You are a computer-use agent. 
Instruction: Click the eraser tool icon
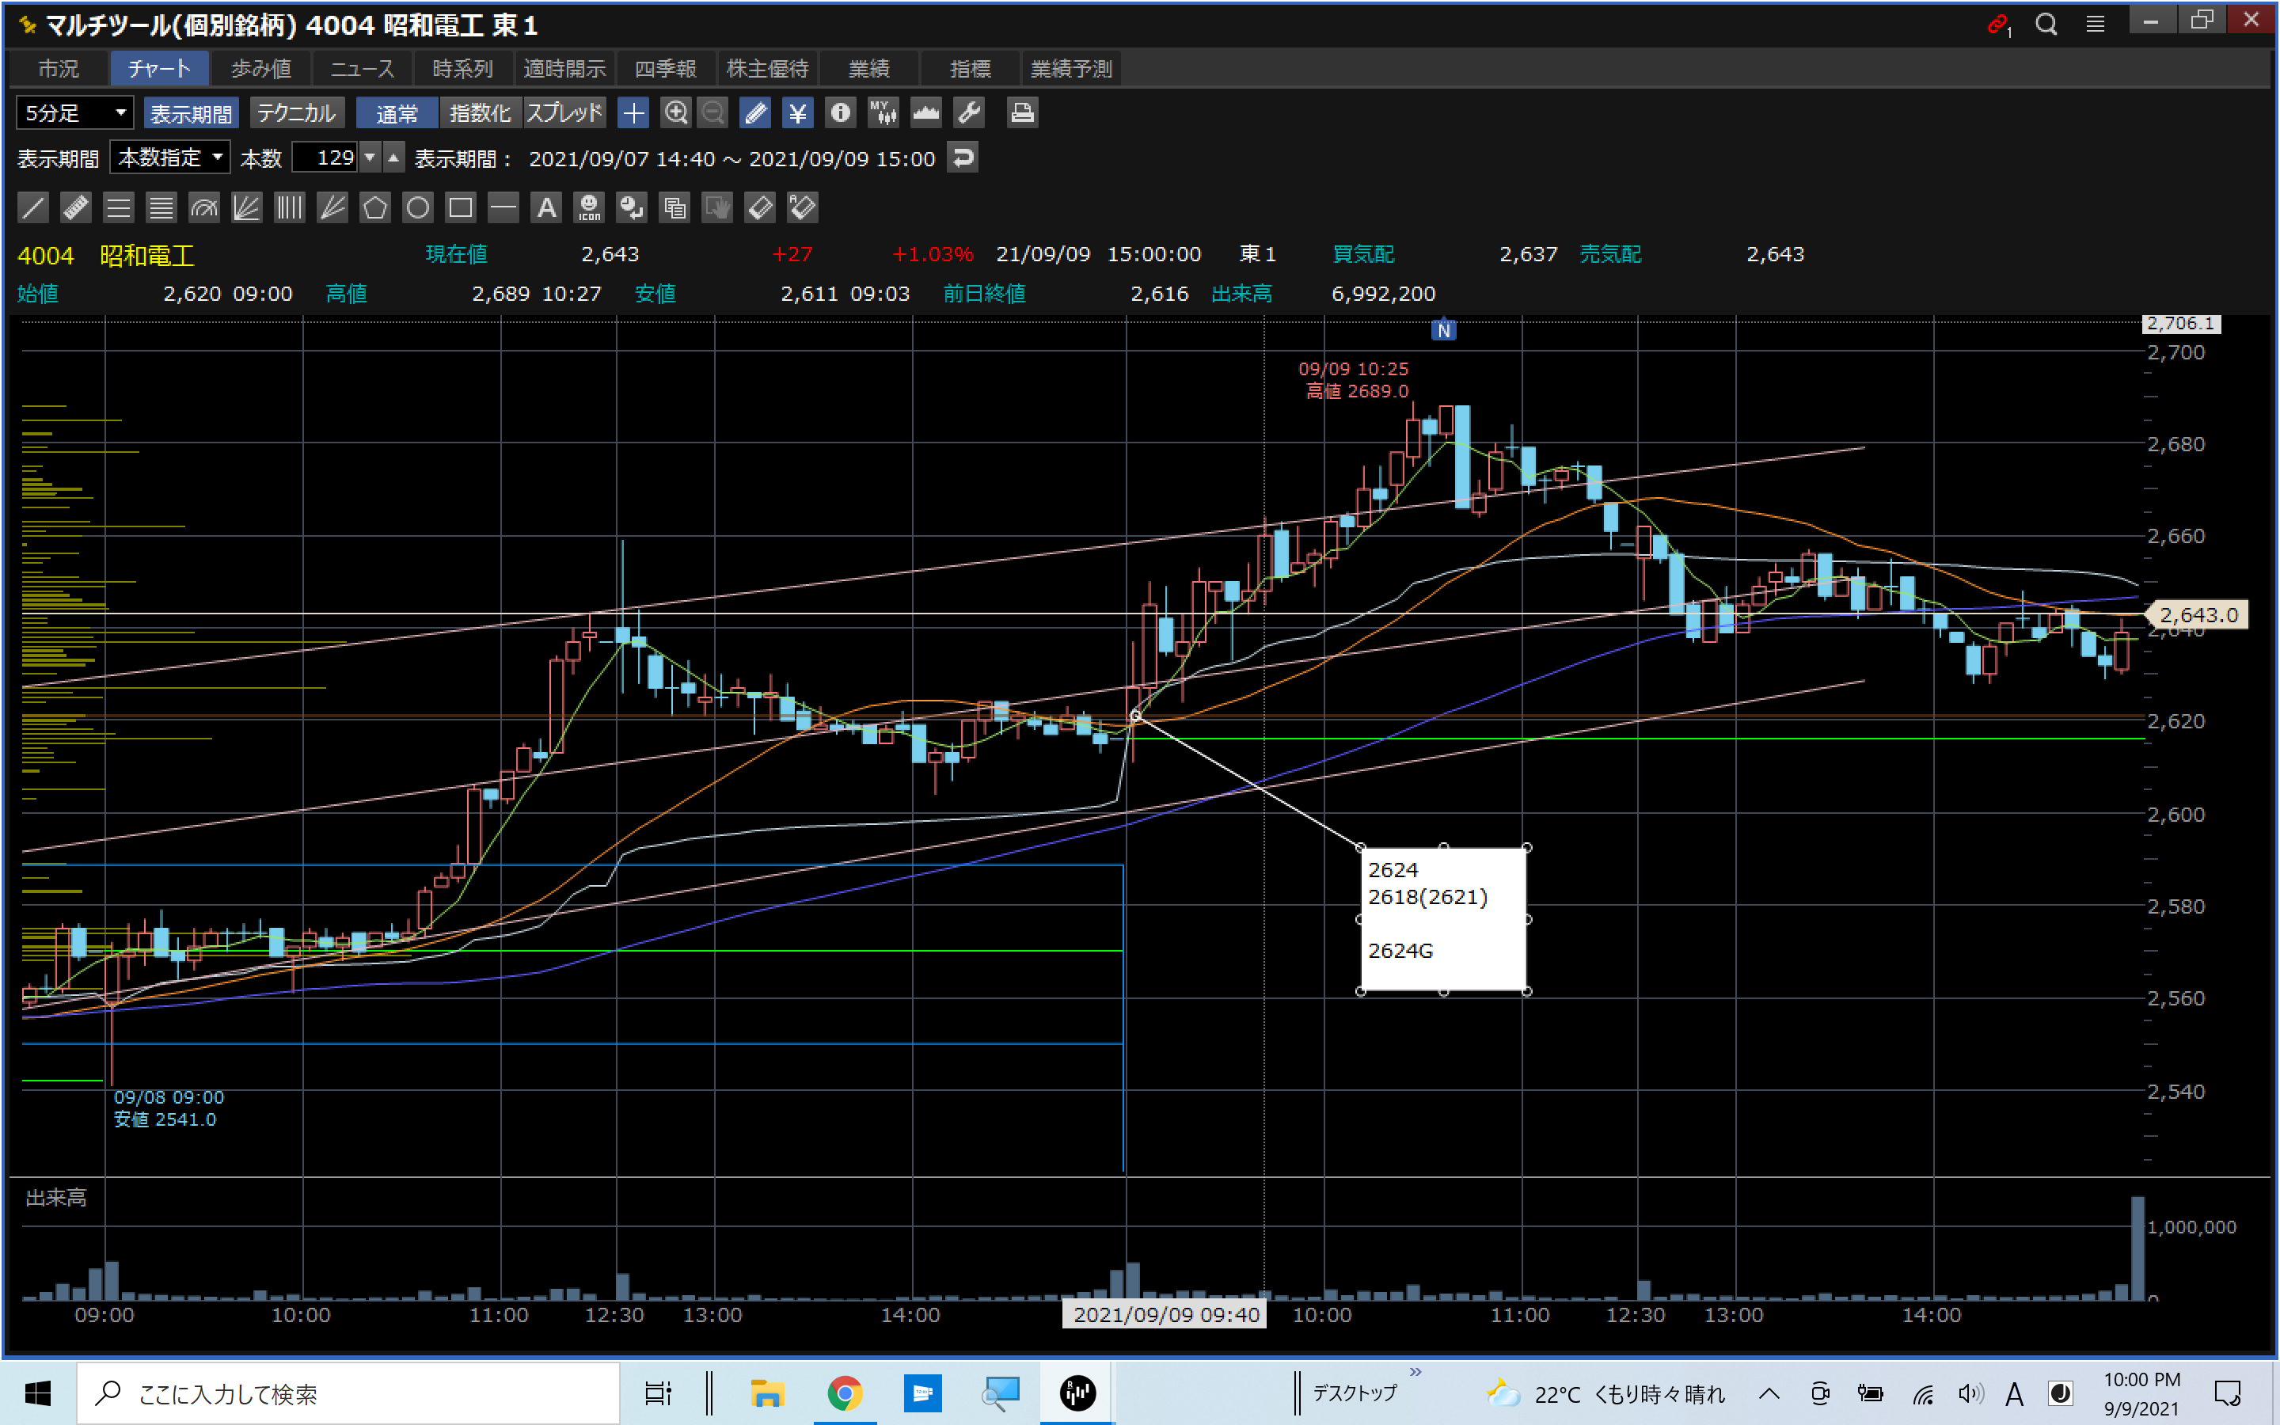point(759,207)
